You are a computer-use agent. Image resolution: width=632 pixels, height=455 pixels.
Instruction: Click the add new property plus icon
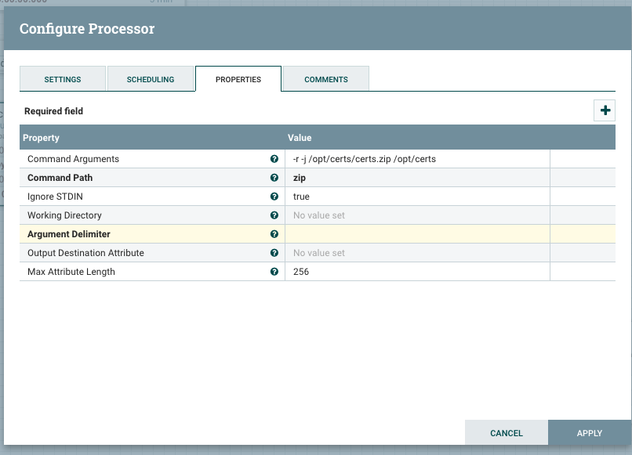pos(605,111)
